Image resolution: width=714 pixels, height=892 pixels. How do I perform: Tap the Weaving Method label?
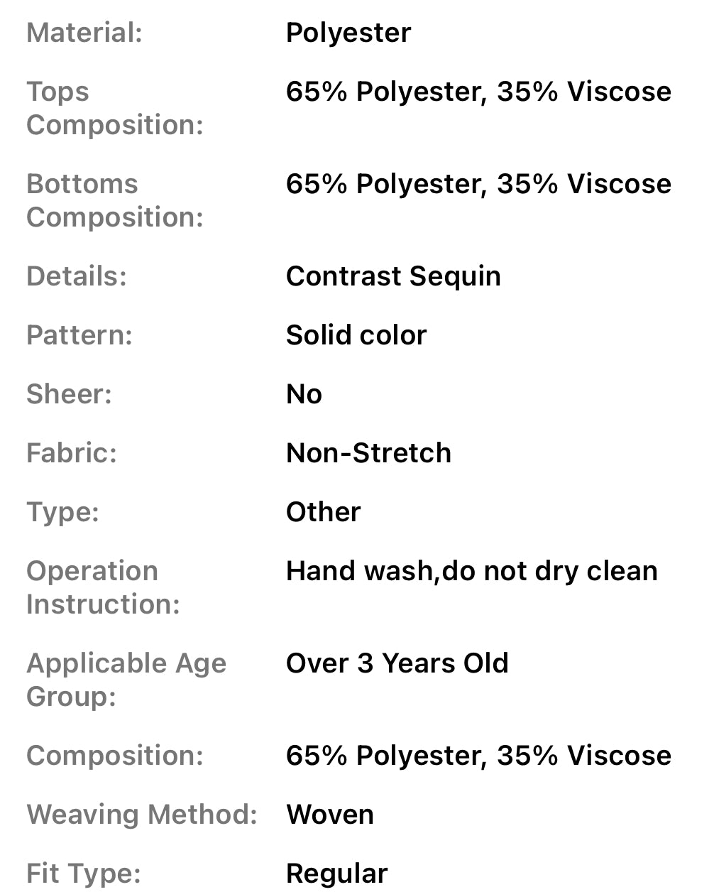click(x=141, y=815)
